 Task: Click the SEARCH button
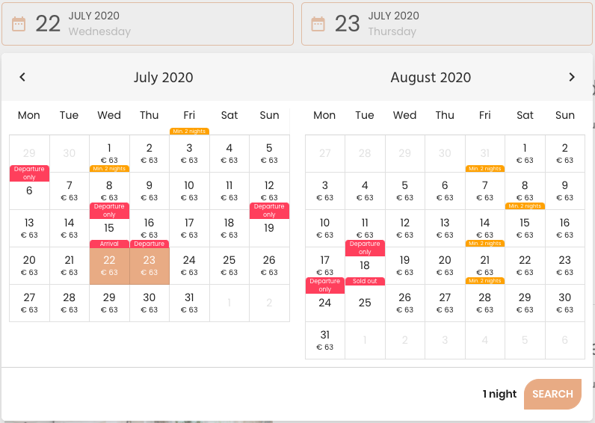(552, 394)
